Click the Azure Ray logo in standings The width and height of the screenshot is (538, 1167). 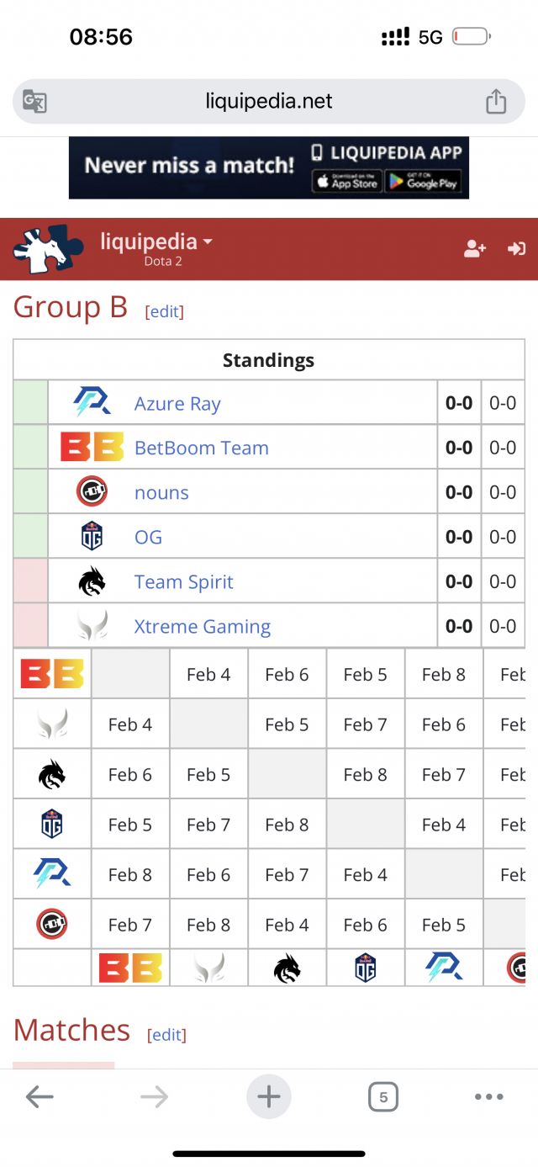pos(92,403)
